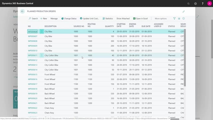Open the user account avatar A

209,4
